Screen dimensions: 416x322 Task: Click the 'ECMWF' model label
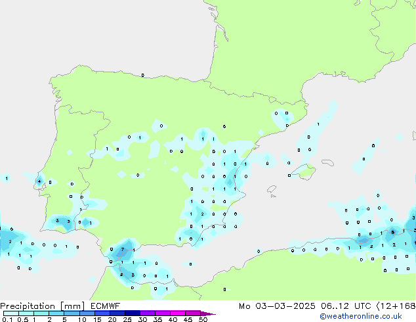pyautogui.click(x=106, y=306)
